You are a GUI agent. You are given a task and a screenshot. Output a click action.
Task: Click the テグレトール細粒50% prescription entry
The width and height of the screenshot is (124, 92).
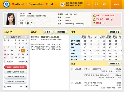tap(93, 69)
